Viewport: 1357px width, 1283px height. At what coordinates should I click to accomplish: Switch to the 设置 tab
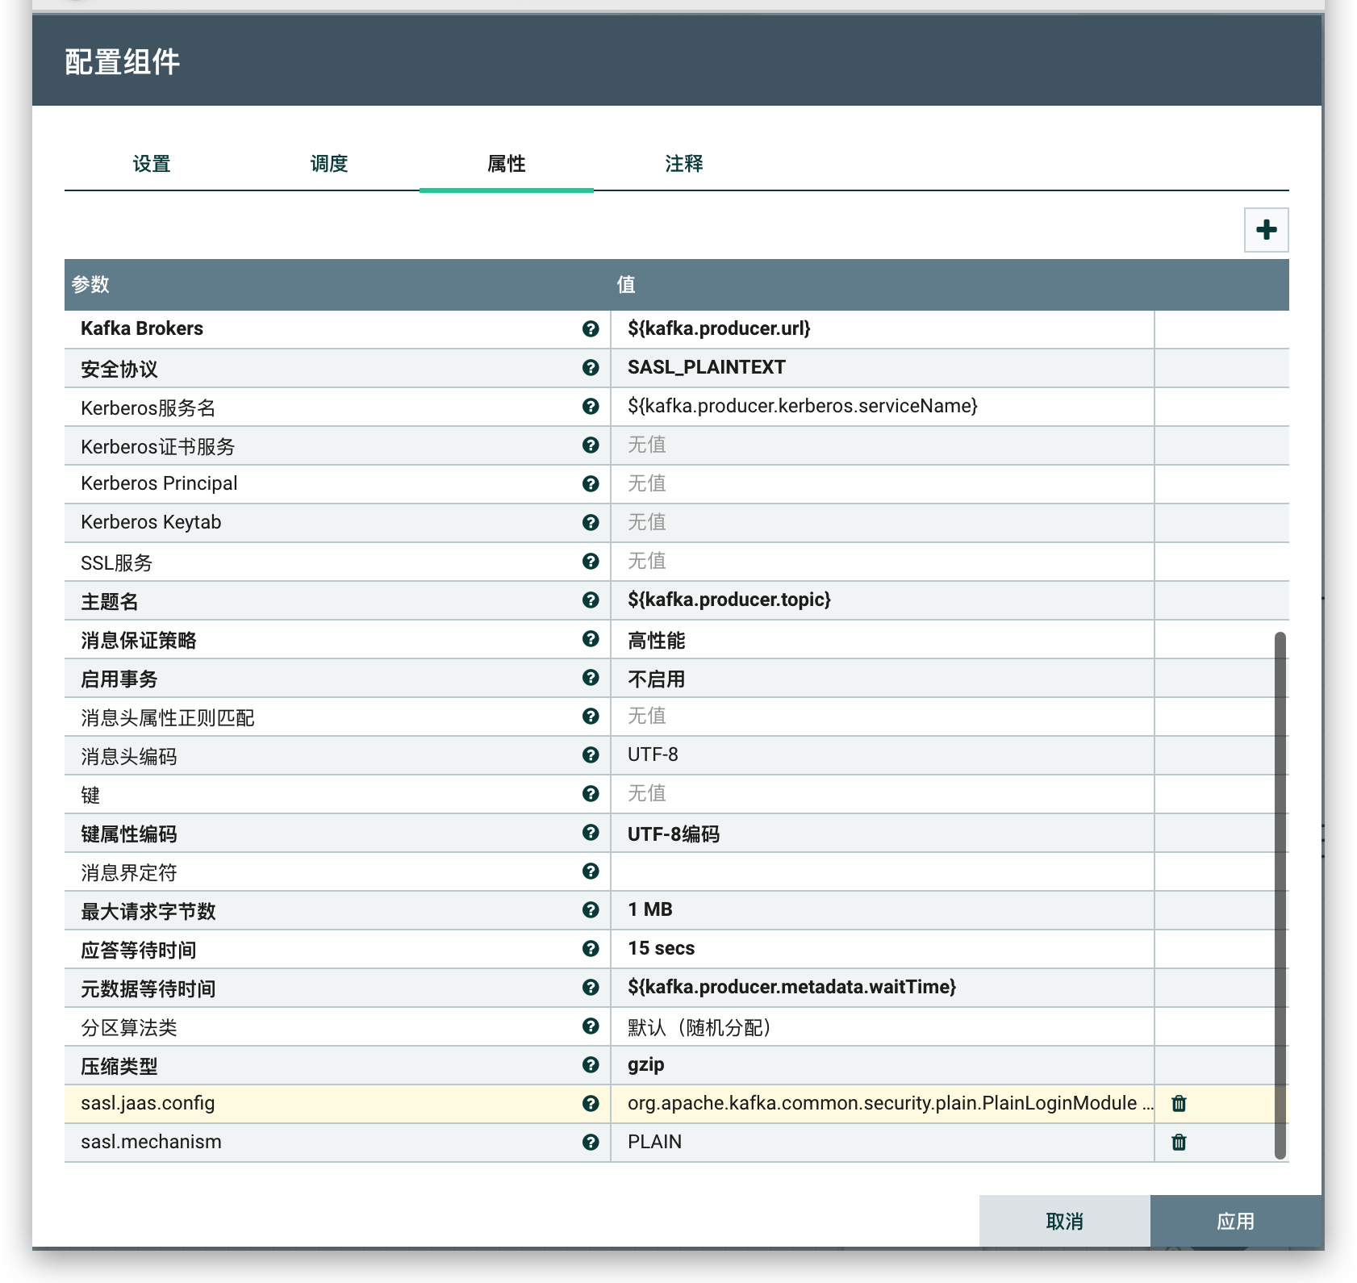point(152,164)
